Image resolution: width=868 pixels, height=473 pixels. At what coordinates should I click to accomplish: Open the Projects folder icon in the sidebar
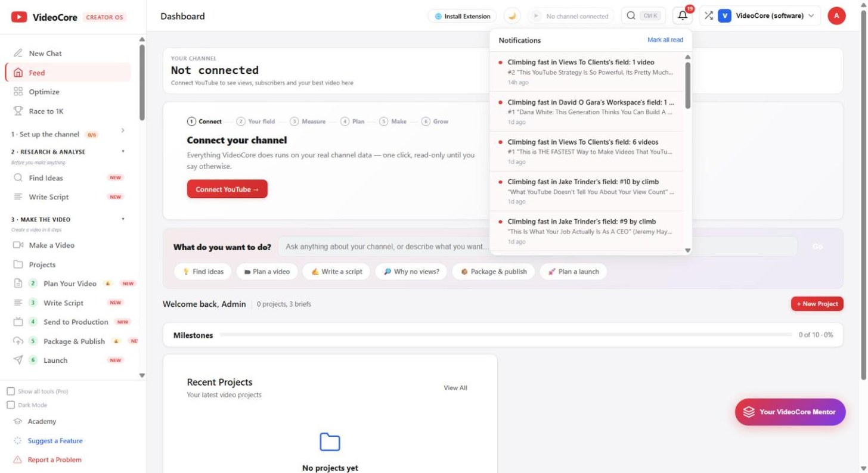point(18,264)
